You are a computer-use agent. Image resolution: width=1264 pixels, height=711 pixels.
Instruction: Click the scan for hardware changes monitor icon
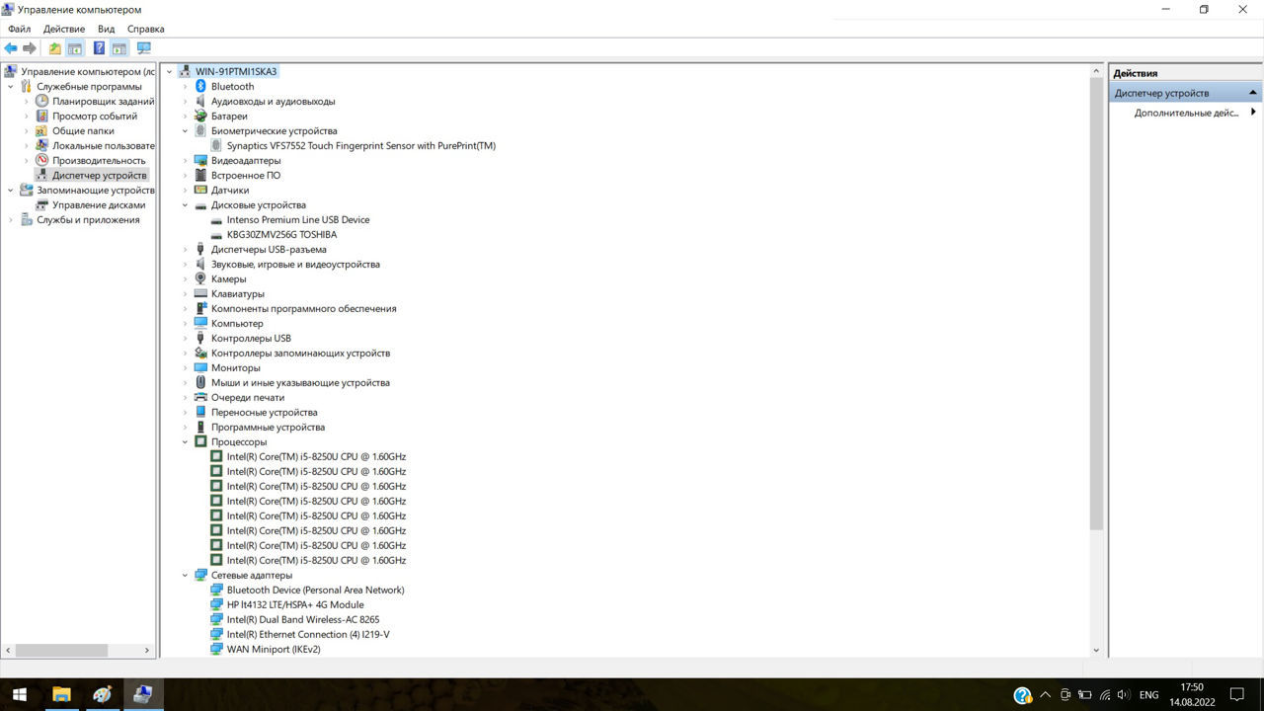(144, 48)
